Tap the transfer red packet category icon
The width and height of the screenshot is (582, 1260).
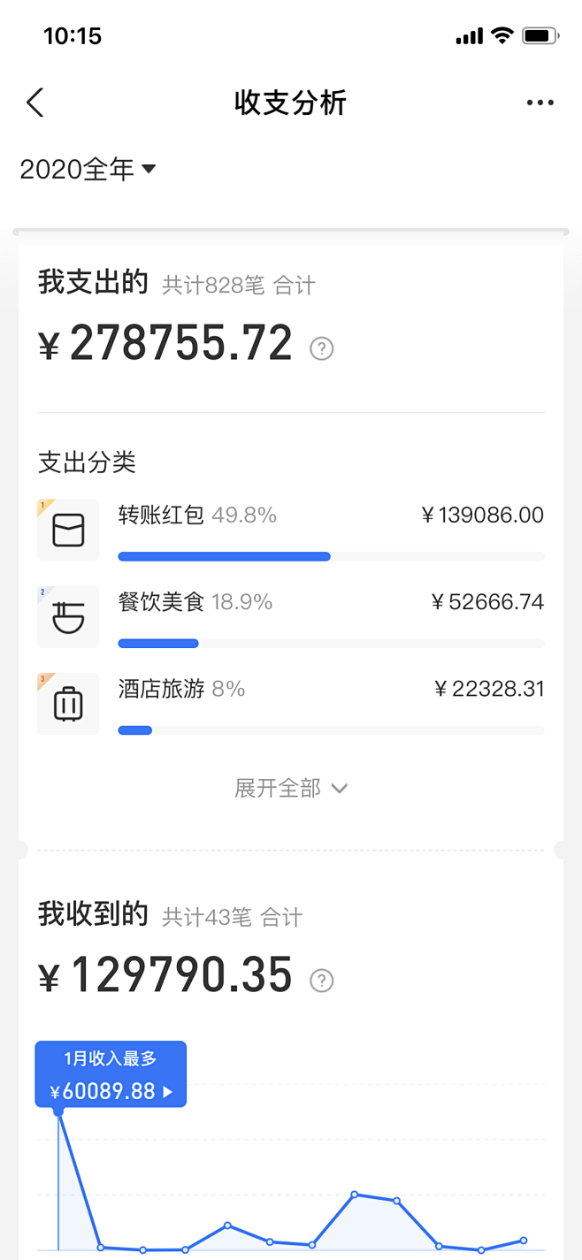[x=68, y=531]
